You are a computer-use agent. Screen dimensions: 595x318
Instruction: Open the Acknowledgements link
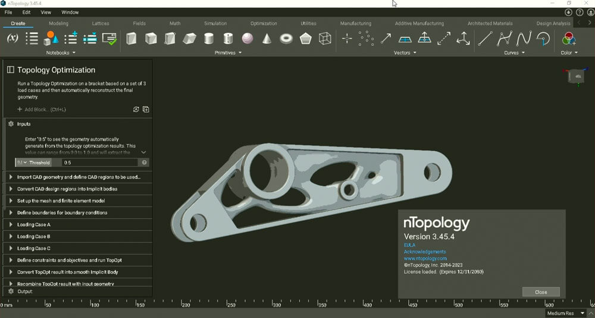pyautogui.click(x=425, y=252)
